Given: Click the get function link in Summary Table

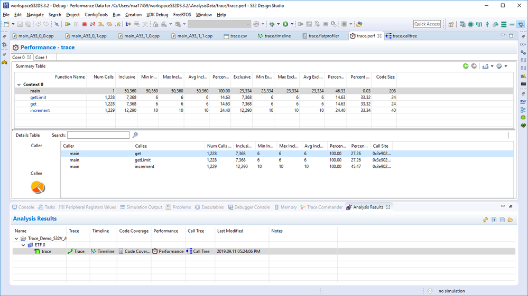Looking at the screenshot, I should pyautogui.click(x=33, y=104).
